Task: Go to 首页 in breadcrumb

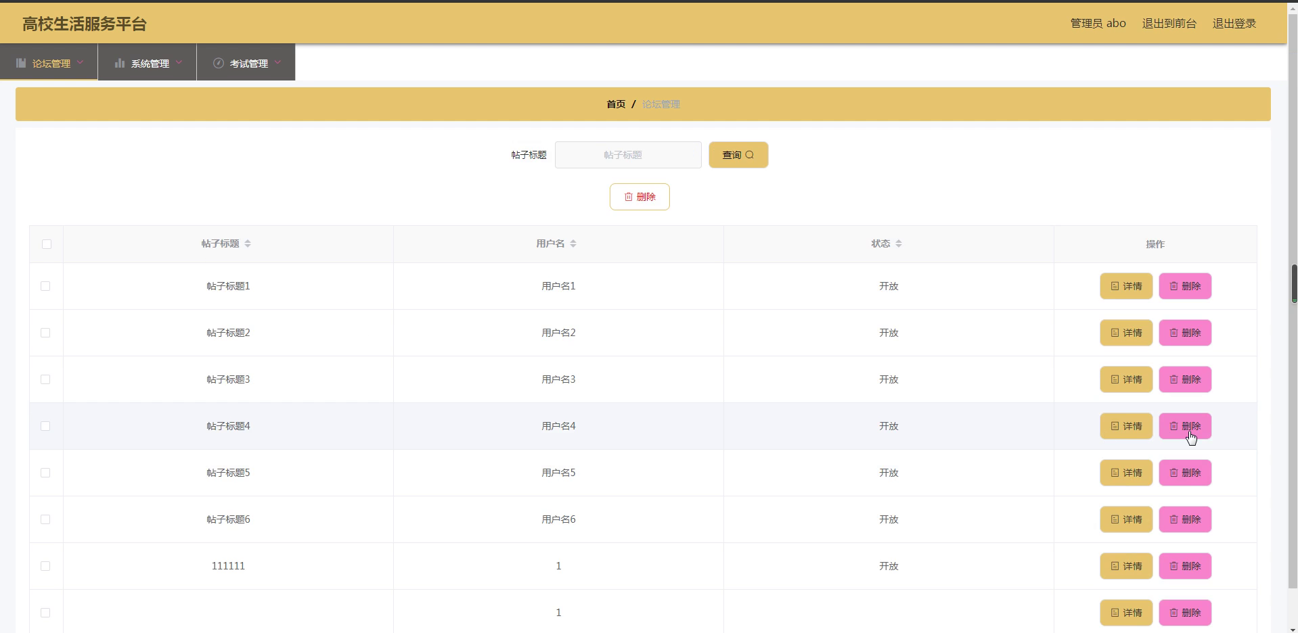Action: (x=616, y=104)
